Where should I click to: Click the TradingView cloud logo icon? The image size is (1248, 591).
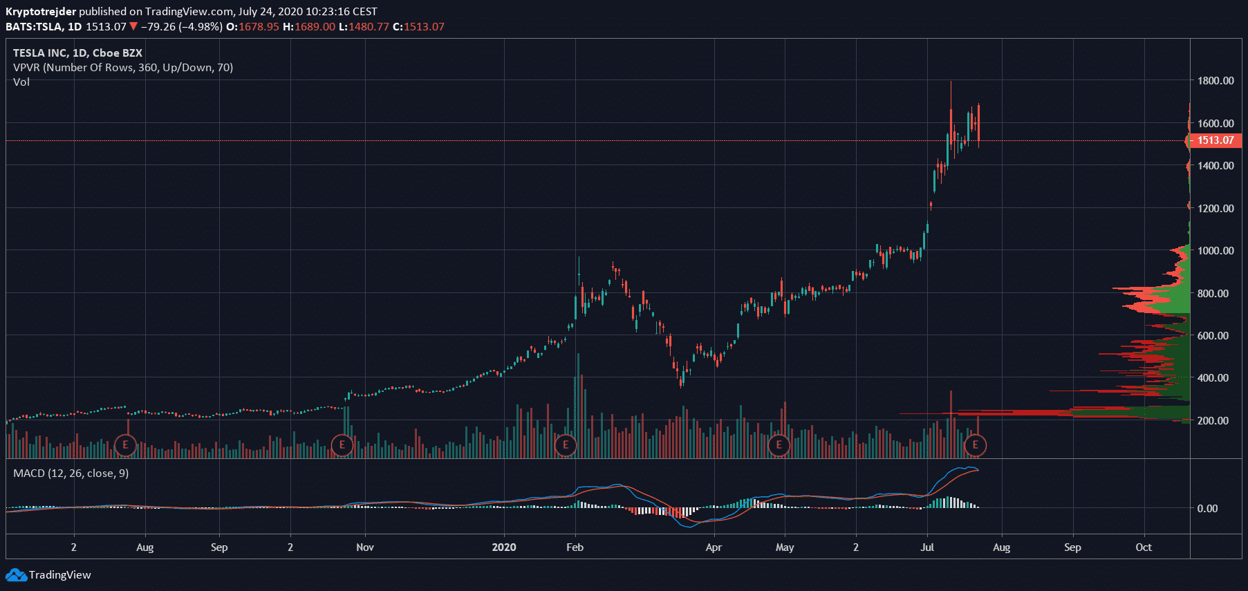point(16,575)
